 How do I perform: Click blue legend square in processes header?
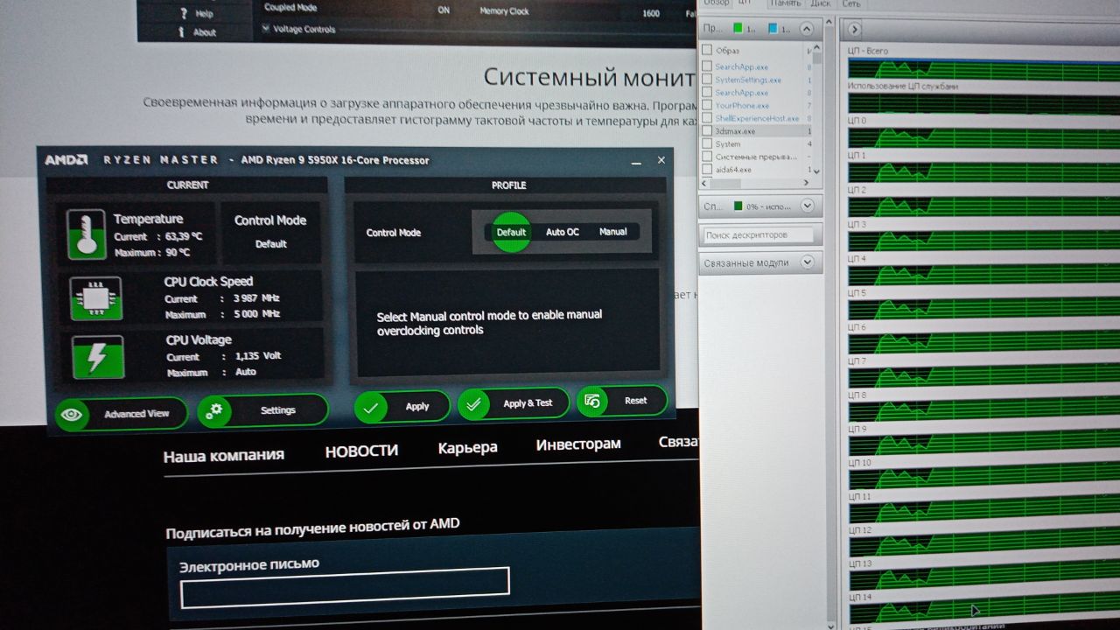pos(771,28)
